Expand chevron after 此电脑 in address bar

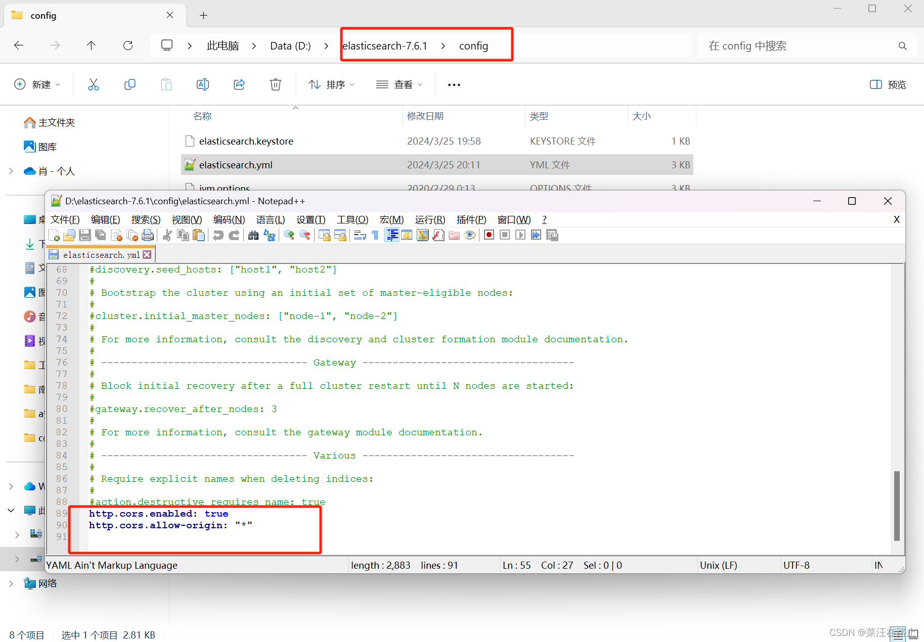[x=254, y=46]
